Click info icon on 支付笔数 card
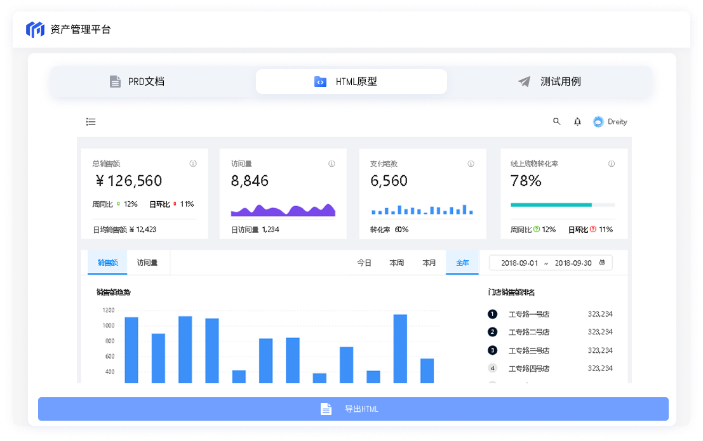Viewport: 703px width, 441px height. pyautogui.click(x=471, y=164)
